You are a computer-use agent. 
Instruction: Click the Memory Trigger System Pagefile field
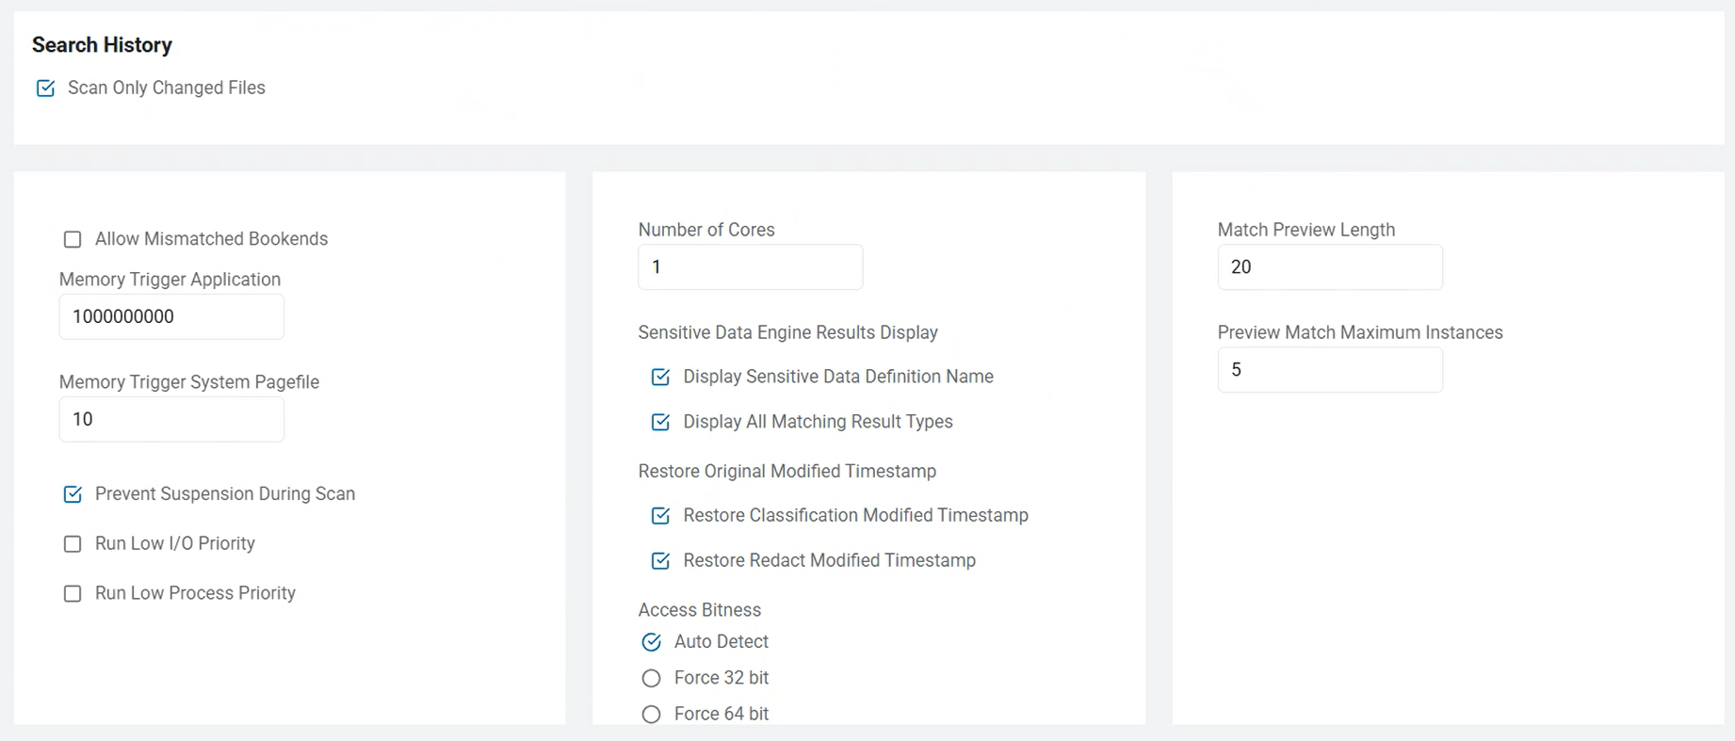171,420
